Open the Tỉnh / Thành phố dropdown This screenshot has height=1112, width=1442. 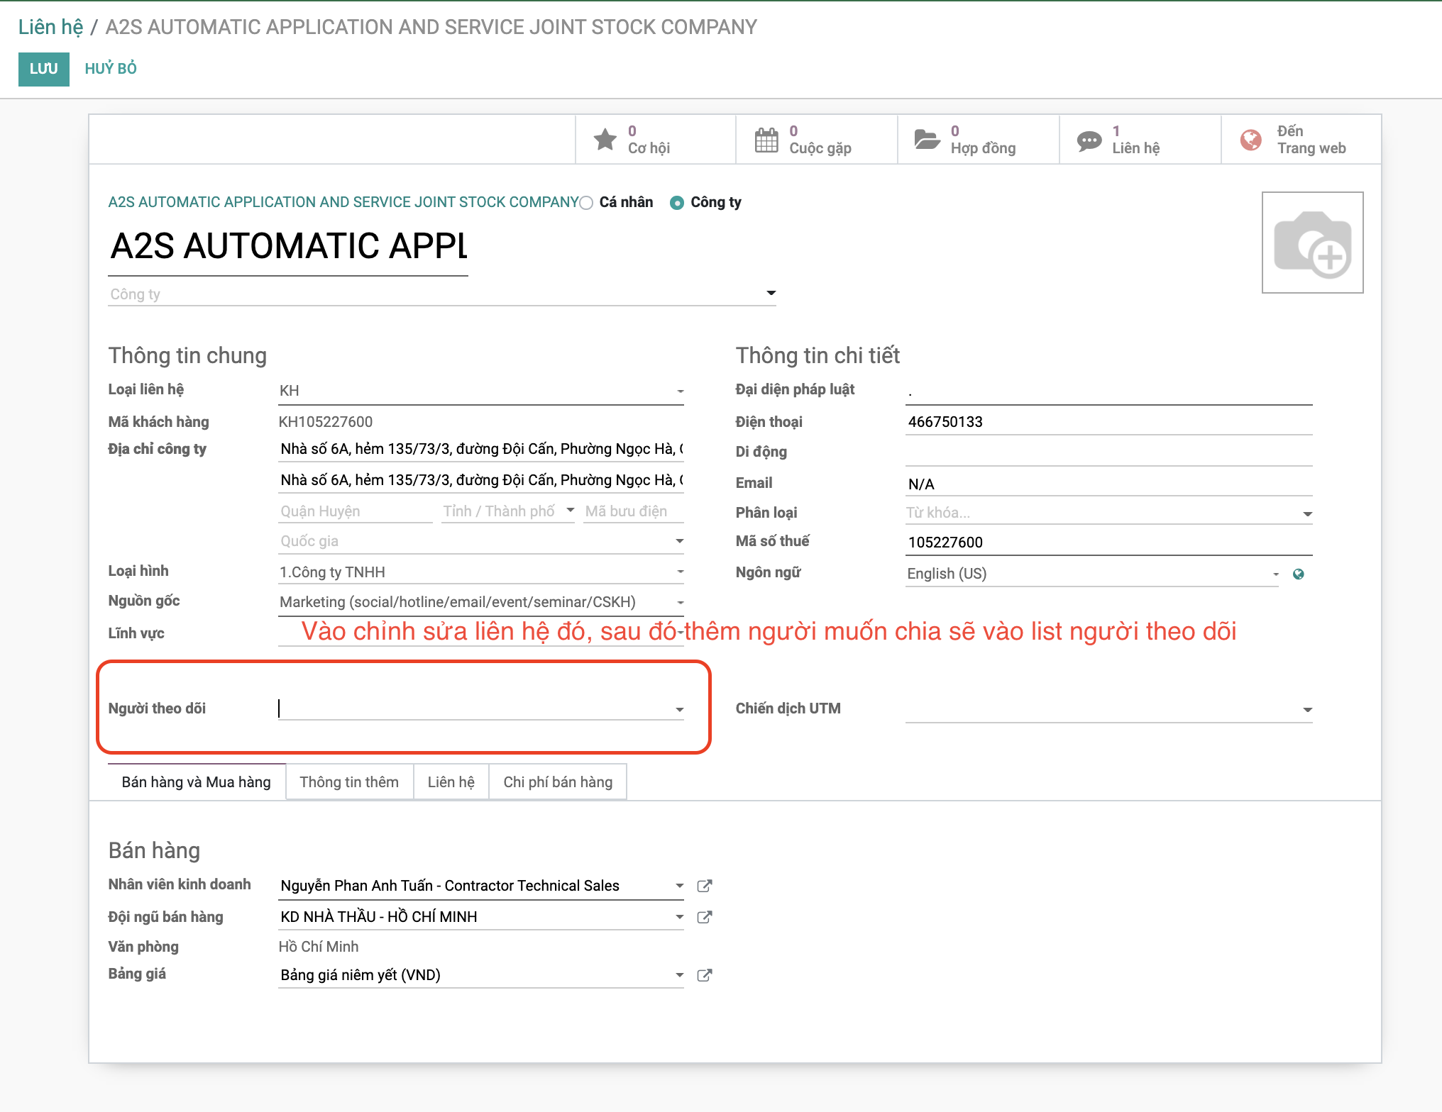click(x=570, y=511)
